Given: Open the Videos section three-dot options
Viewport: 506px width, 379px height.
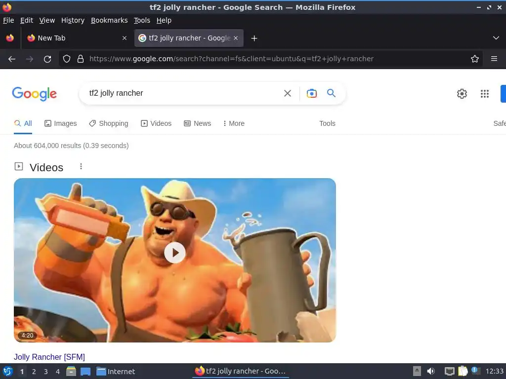Looking at the screenshot, I should click(x=81, y=166).
